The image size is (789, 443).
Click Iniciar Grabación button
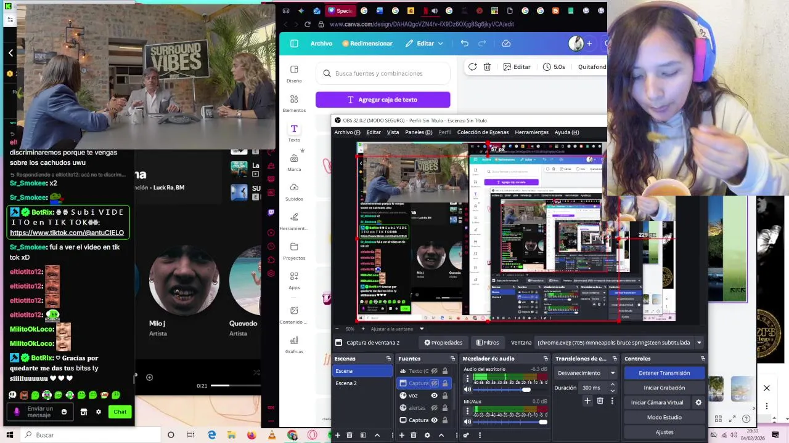pos(664,388)
